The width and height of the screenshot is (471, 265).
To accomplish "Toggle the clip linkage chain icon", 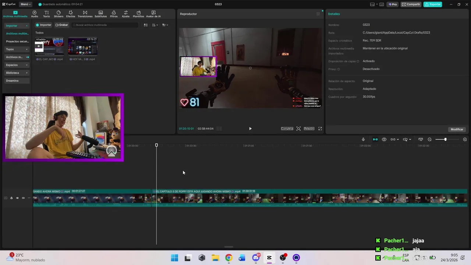I will point(393,139).
